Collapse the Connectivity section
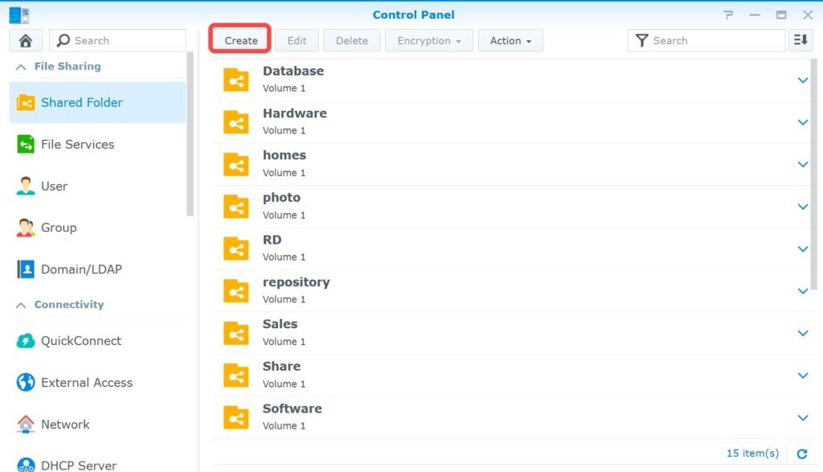Image resolution: width=823 pixels, height=472 pixels. click(x=21, y=305)
